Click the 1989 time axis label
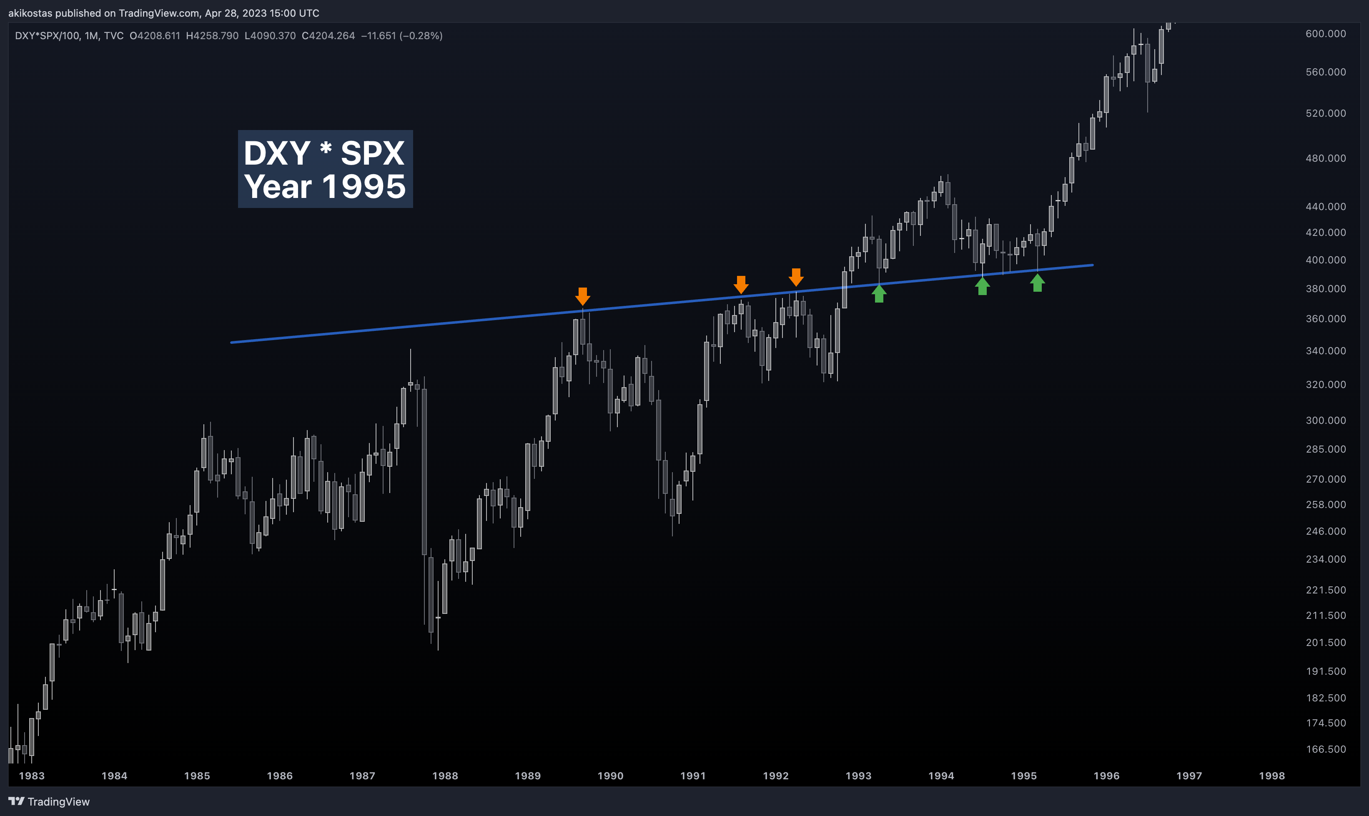 pyautogui.click(x=528, y=776)
